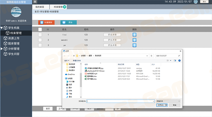
Task: Click the 取消 cancel button in dialog
Action: [175, 105]
